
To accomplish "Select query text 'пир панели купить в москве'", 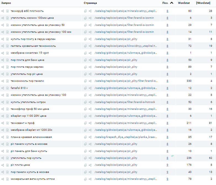I will 30,172.
